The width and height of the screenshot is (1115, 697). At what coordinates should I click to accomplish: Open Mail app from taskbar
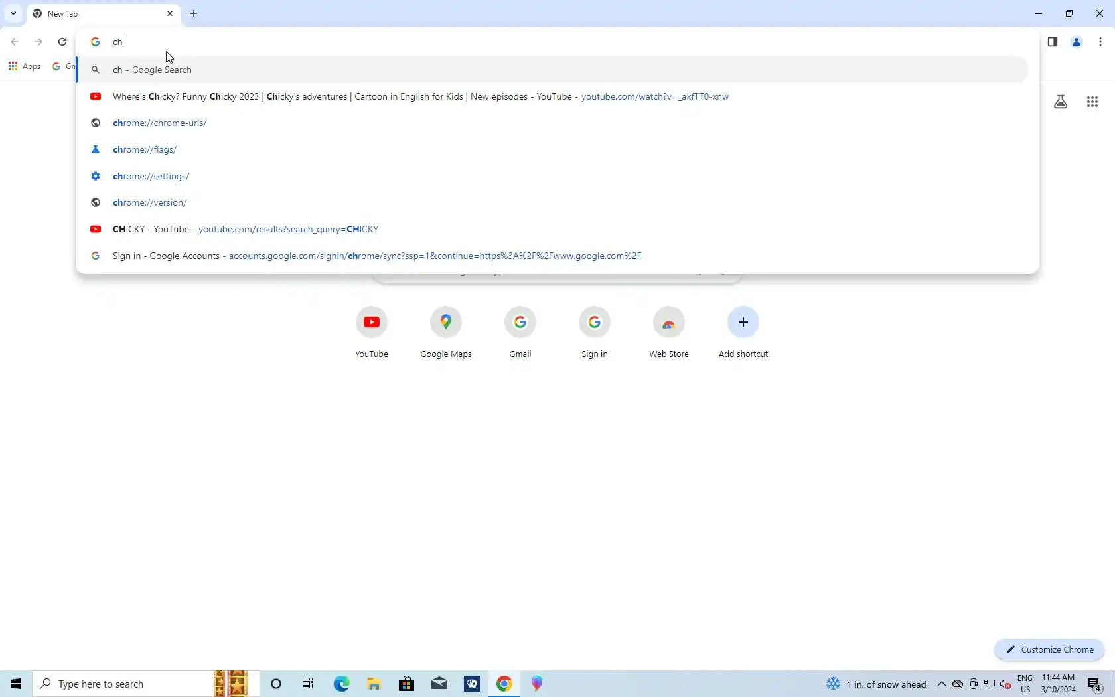439,684
